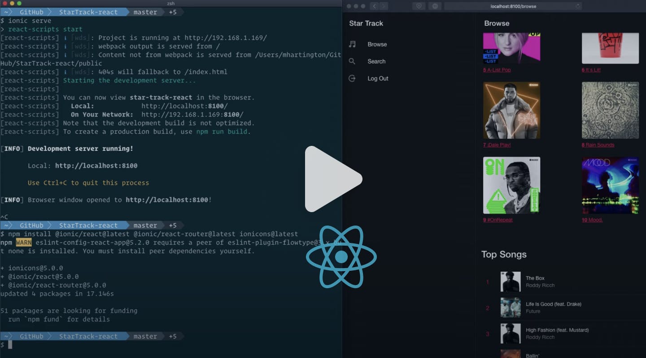Image resolution: width=646 pixels, height=358 pixels.
Task: Go forward using the browser forward arrow
Action: click(x=384, y=6)
